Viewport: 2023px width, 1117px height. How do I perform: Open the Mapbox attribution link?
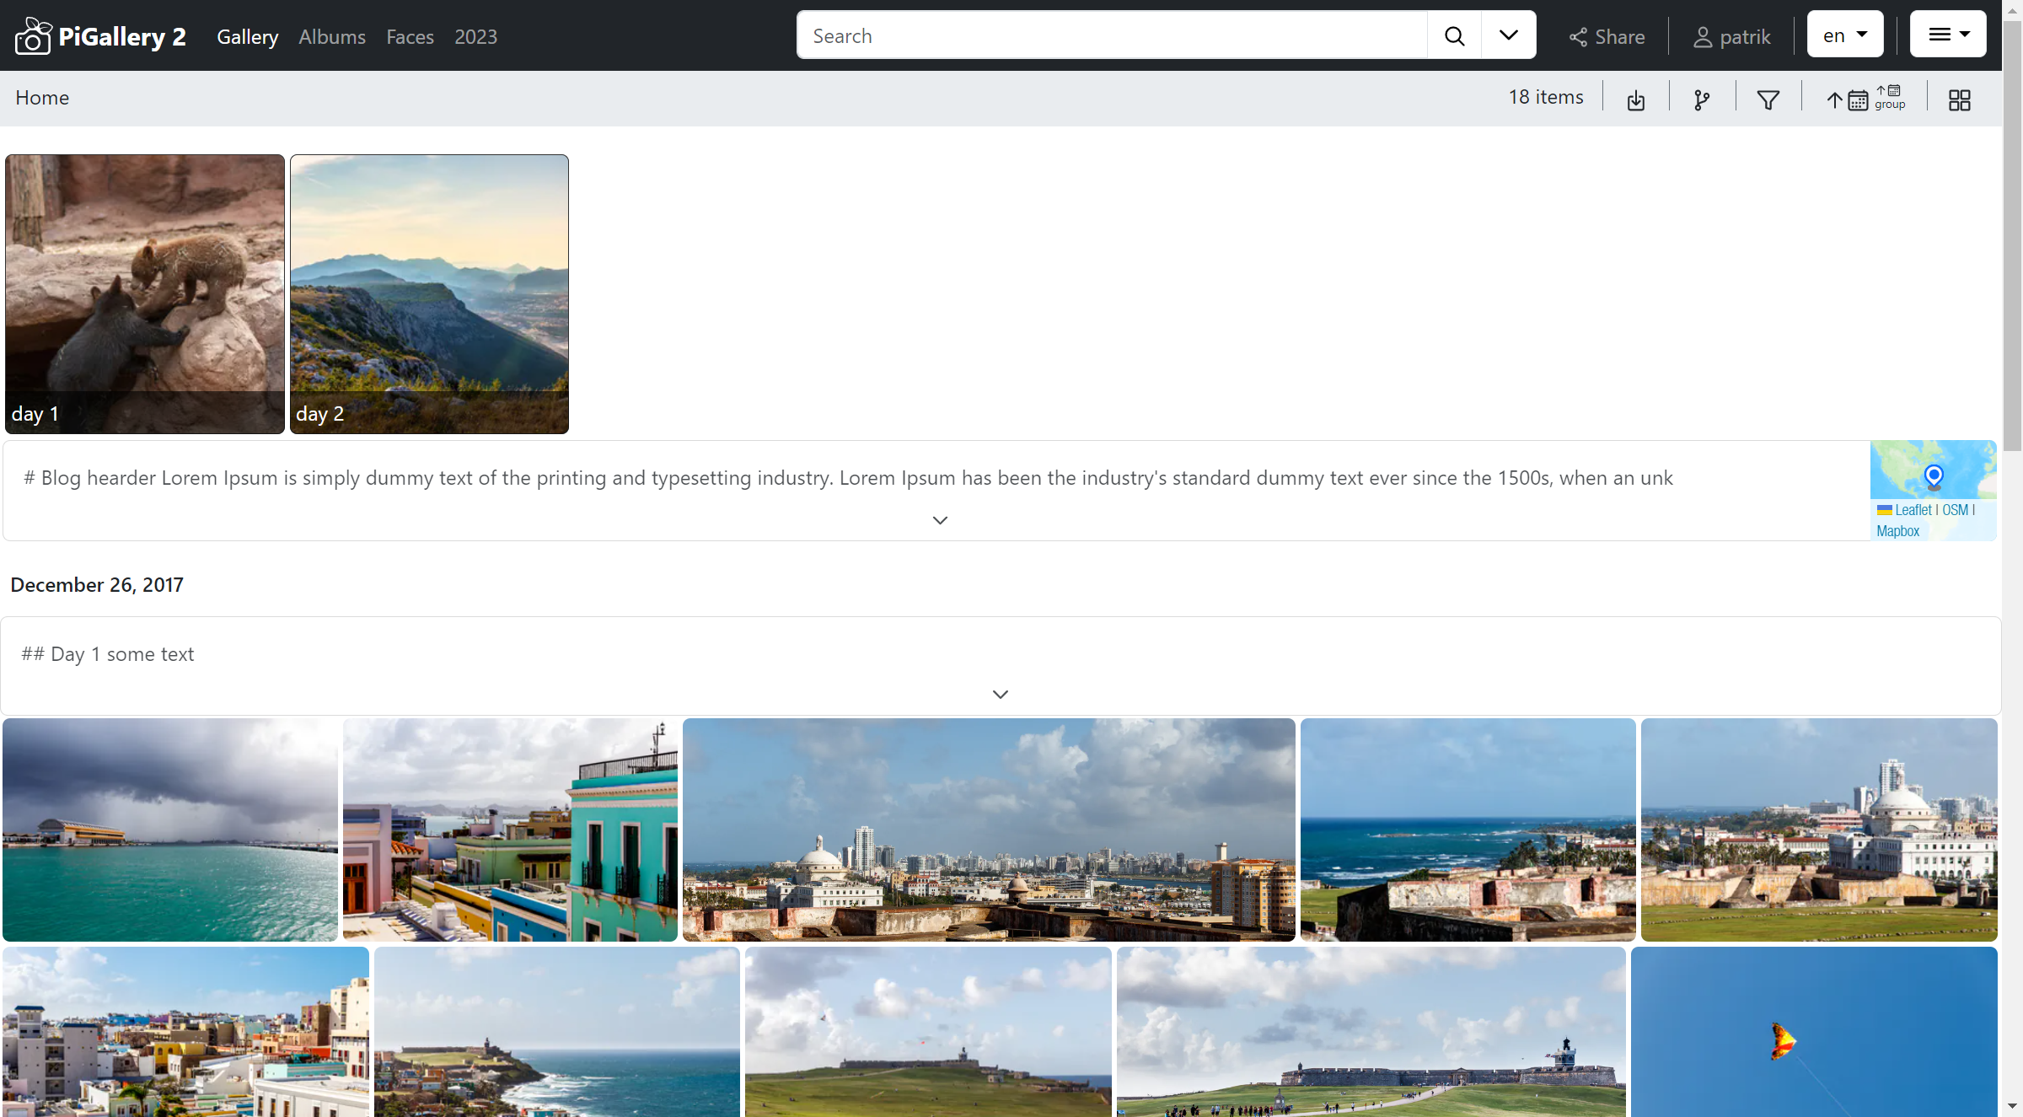tap(1897, 531)
